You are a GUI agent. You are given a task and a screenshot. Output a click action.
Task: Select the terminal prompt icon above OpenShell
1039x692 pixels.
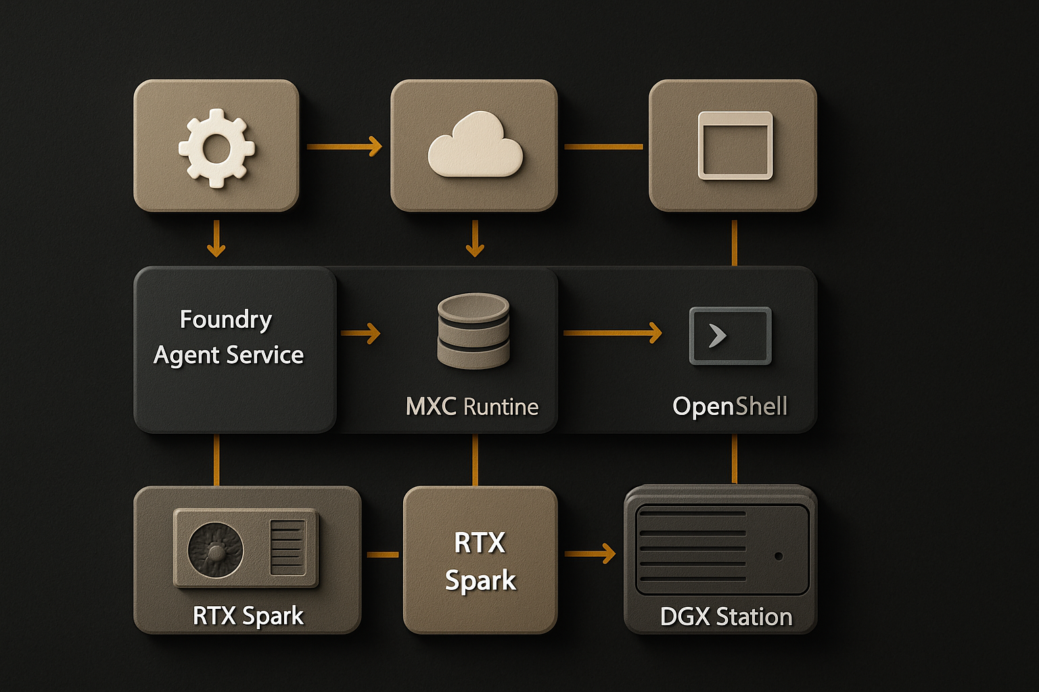pos(731,336)
